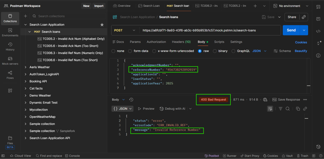Open the Files BETA sidebar panel

pos(10,142)
